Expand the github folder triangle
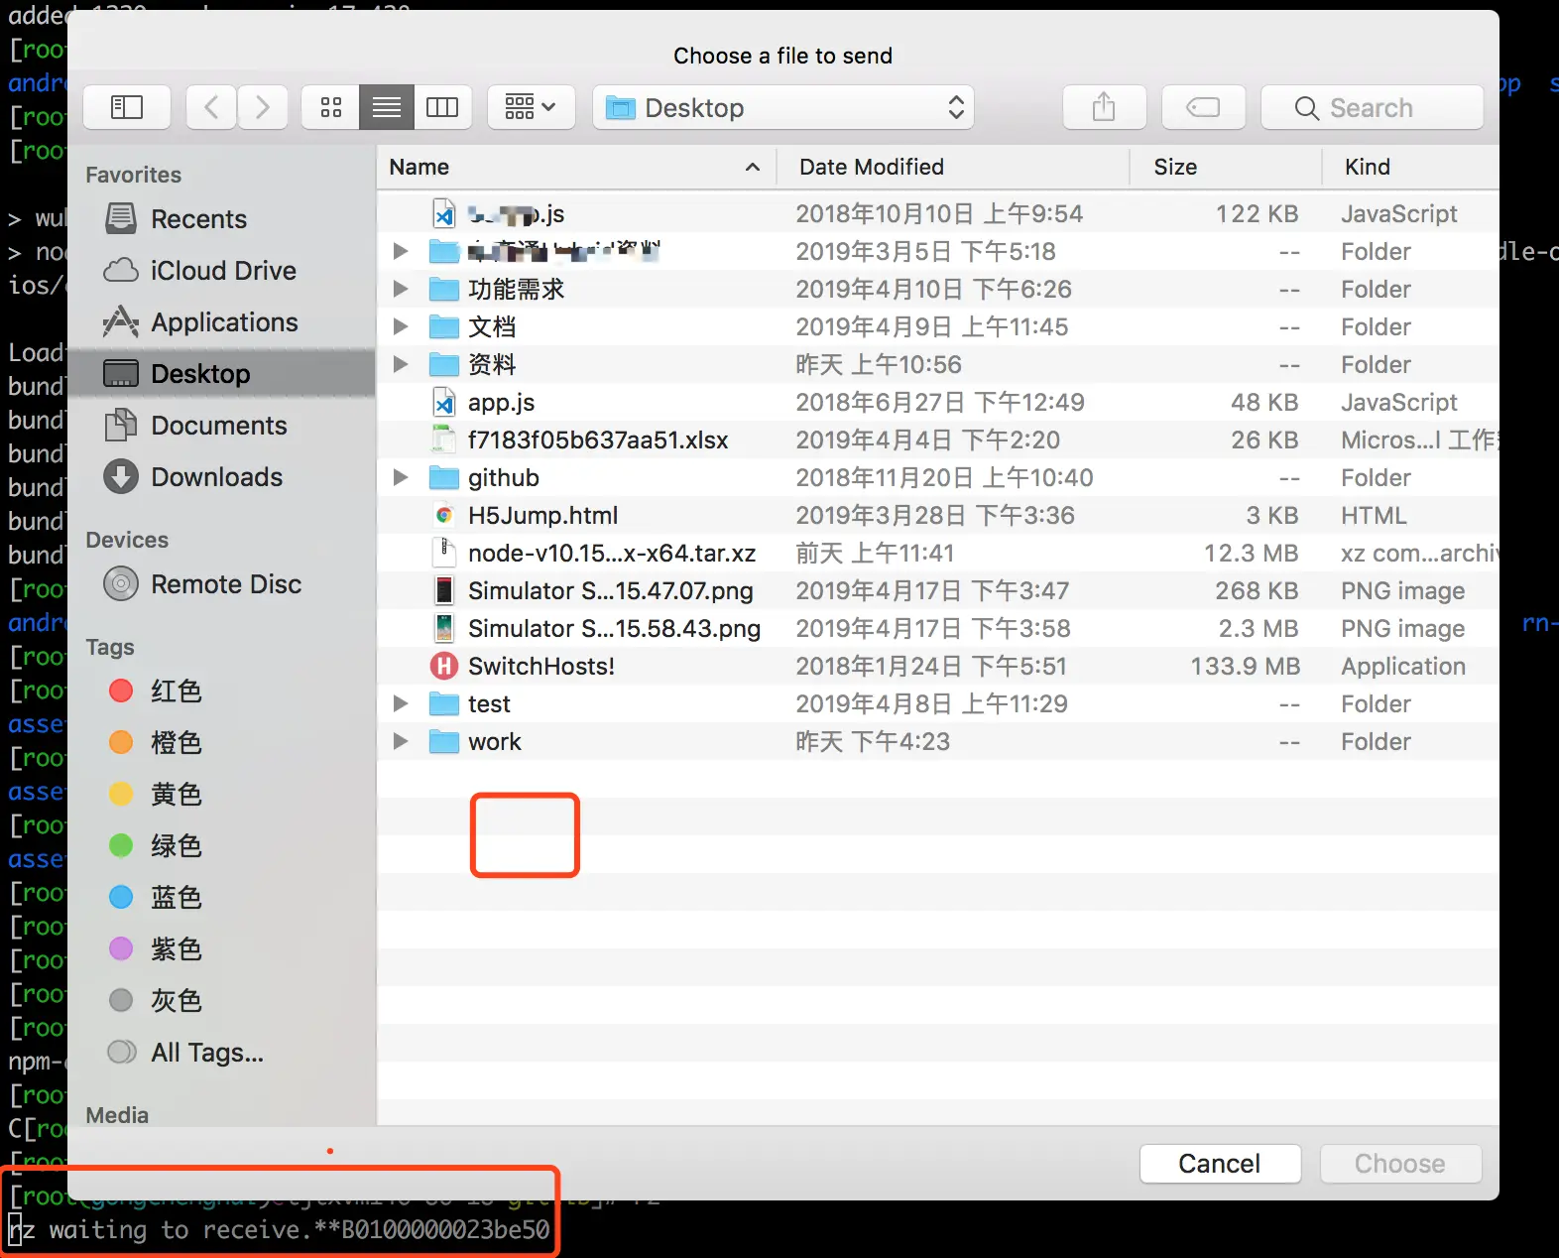 pos(401,478)
